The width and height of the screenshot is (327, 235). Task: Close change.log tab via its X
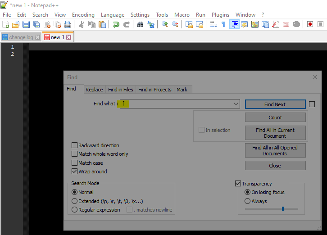click(38, 37)
